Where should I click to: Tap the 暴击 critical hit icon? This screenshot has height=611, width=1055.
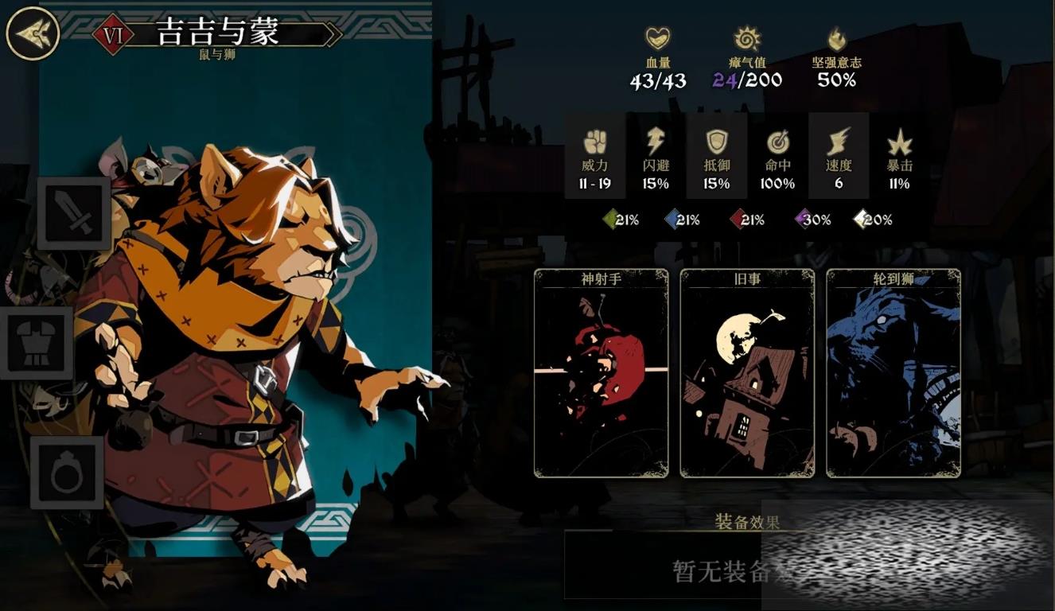pos(899,142)
